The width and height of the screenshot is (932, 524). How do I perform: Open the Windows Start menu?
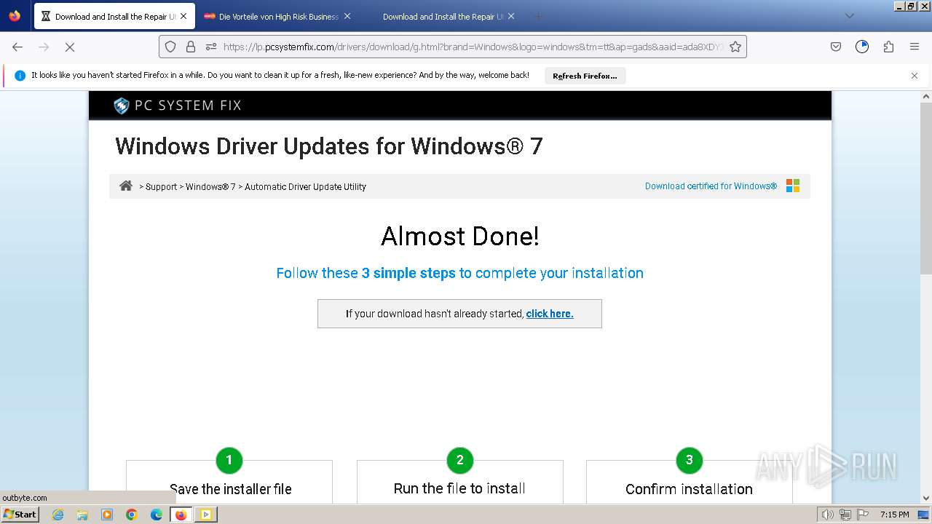tap(20, 514)
